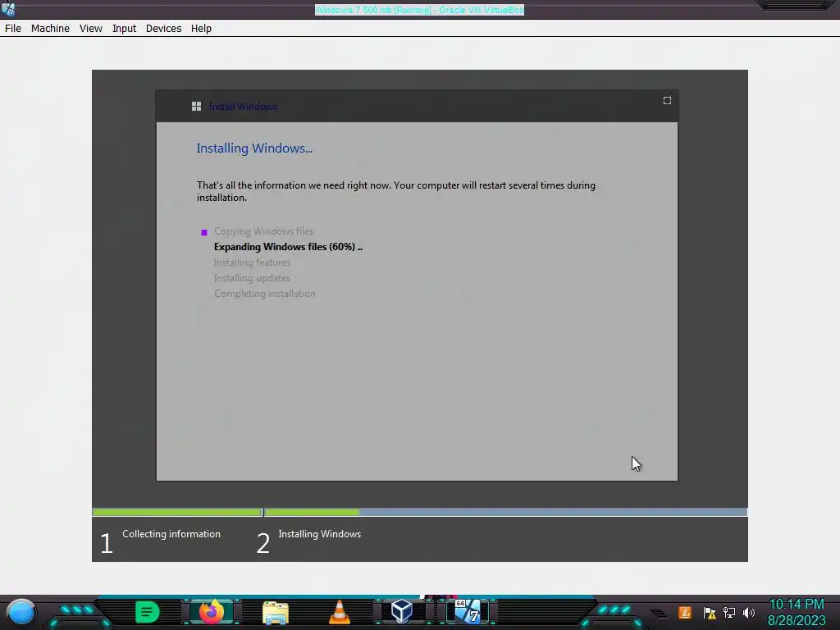The width and height of the screenshot is (840, 630).
Task: Open the Devices menu
Action: [163, 29]
